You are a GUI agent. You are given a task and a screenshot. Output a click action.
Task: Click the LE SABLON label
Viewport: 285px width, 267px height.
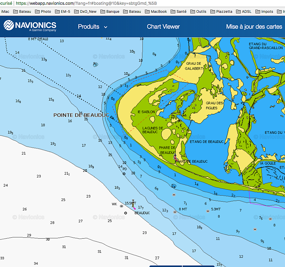(x=146, y=112)
